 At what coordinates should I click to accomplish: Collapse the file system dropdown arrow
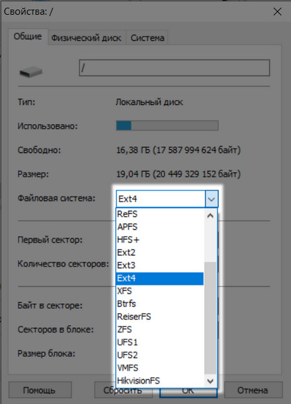(212, 199)
